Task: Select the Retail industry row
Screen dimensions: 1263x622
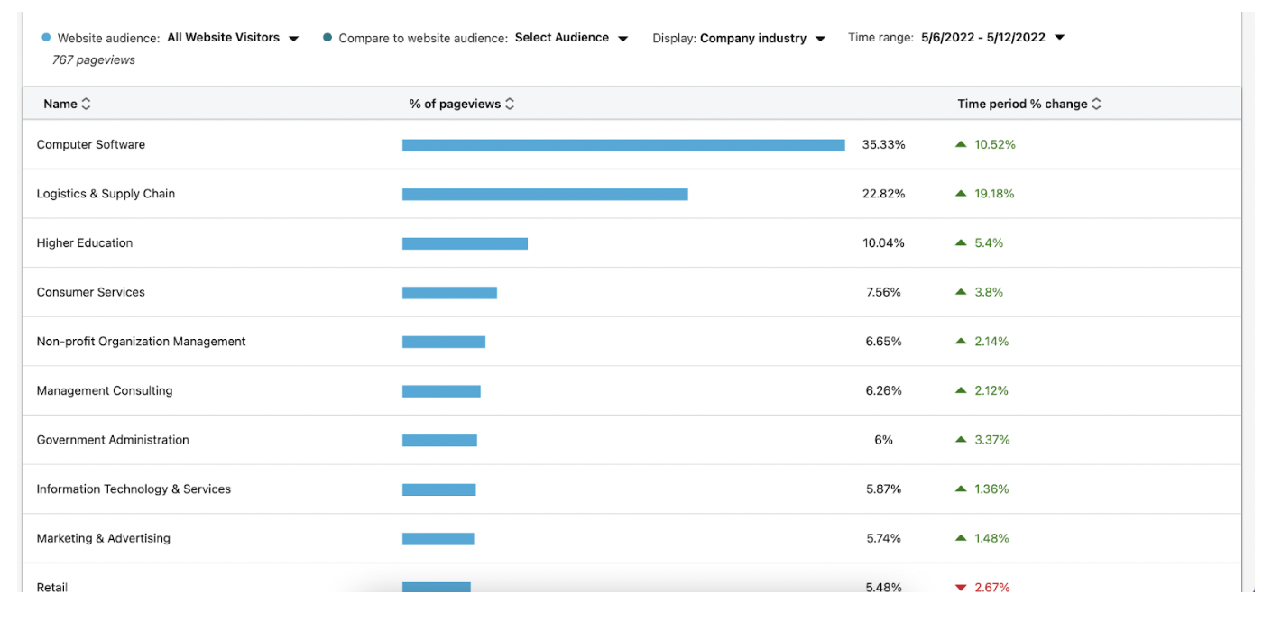Action: click(51, 587)
